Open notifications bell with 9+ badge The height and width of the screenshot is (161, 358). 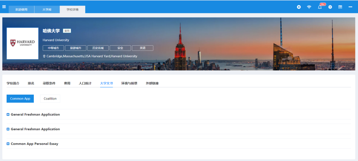click(x=320, y=7)
